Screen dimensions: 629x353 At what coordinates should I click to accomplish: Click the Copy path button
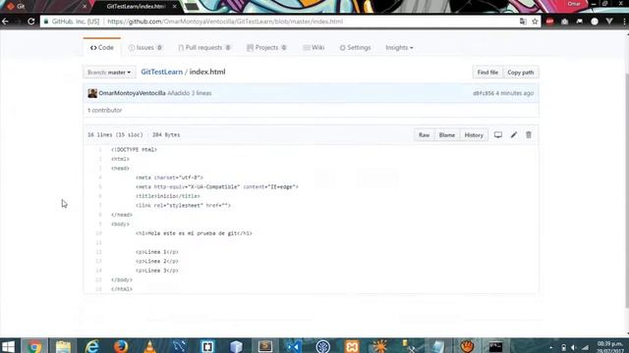pyautogui.click(x=520, y=73)
